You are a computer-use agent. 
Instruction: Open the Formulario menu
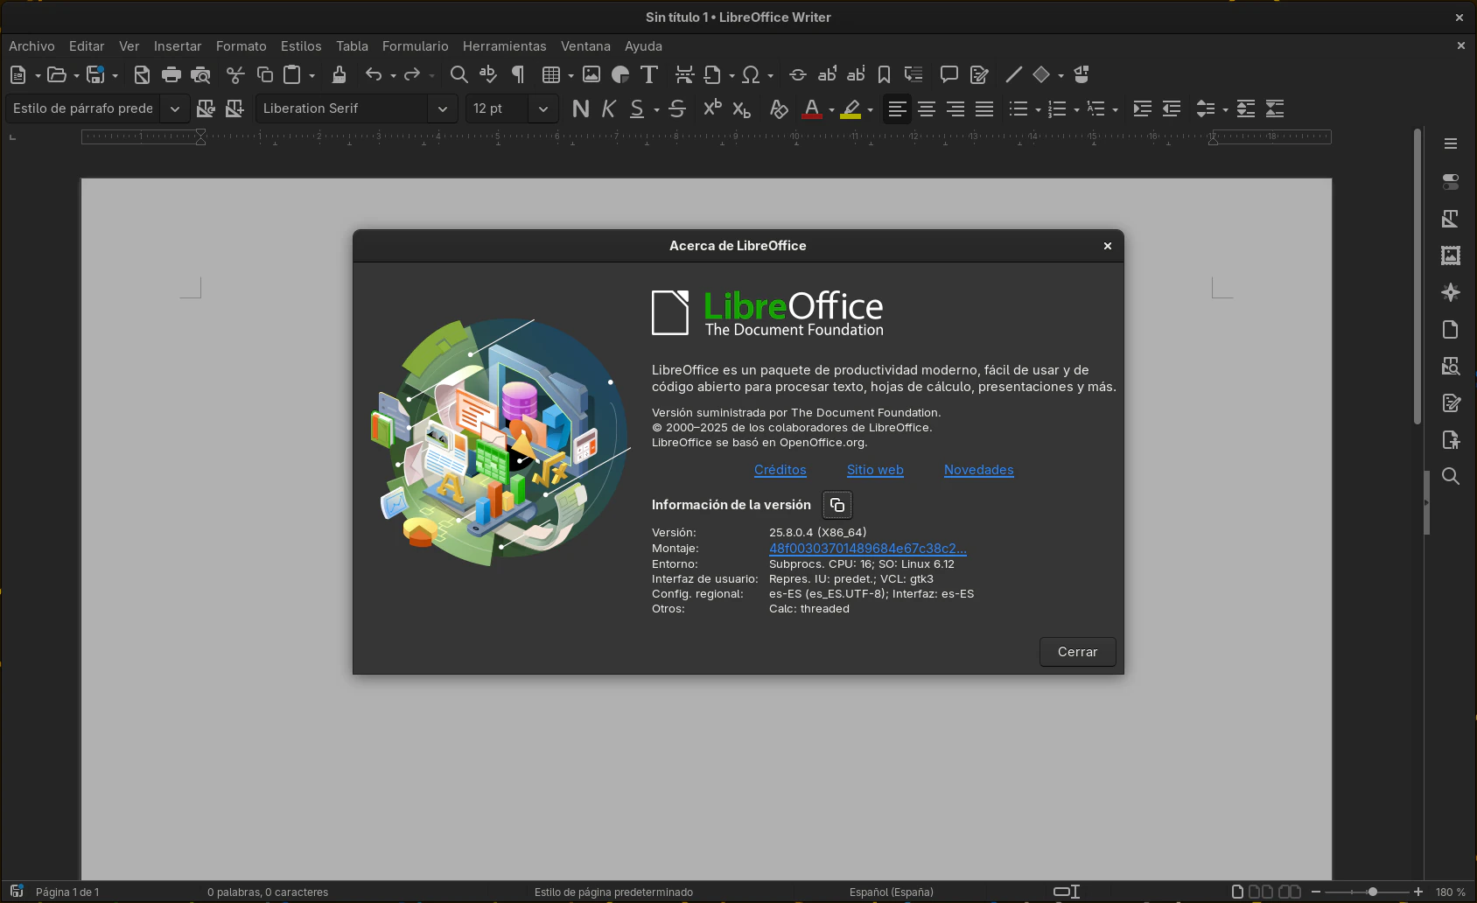pos(415,45)
